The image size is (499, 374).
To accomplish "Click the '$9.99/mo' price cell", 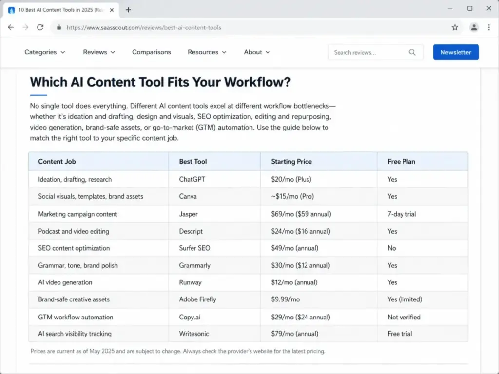I will (319, 299).
